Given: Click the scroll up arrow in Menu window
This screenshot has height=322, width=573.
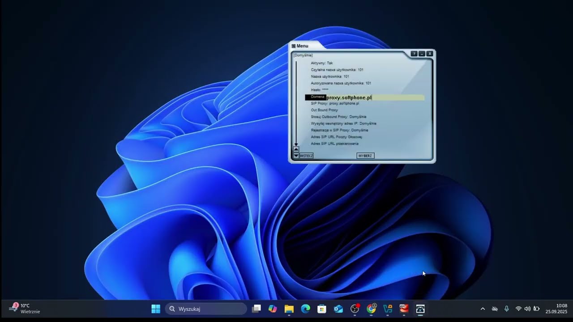Looking at the screenshot, I should coord(296,149).
